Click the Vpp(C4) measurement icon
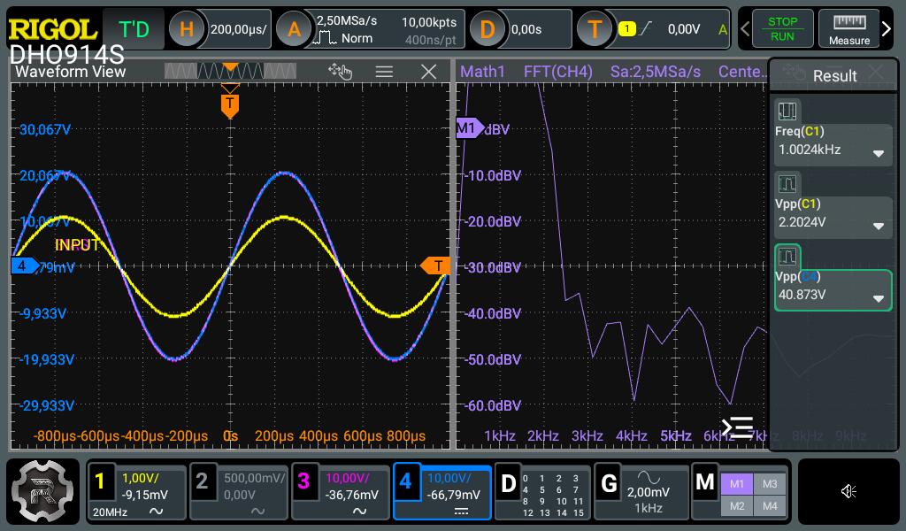 [787, 256]
